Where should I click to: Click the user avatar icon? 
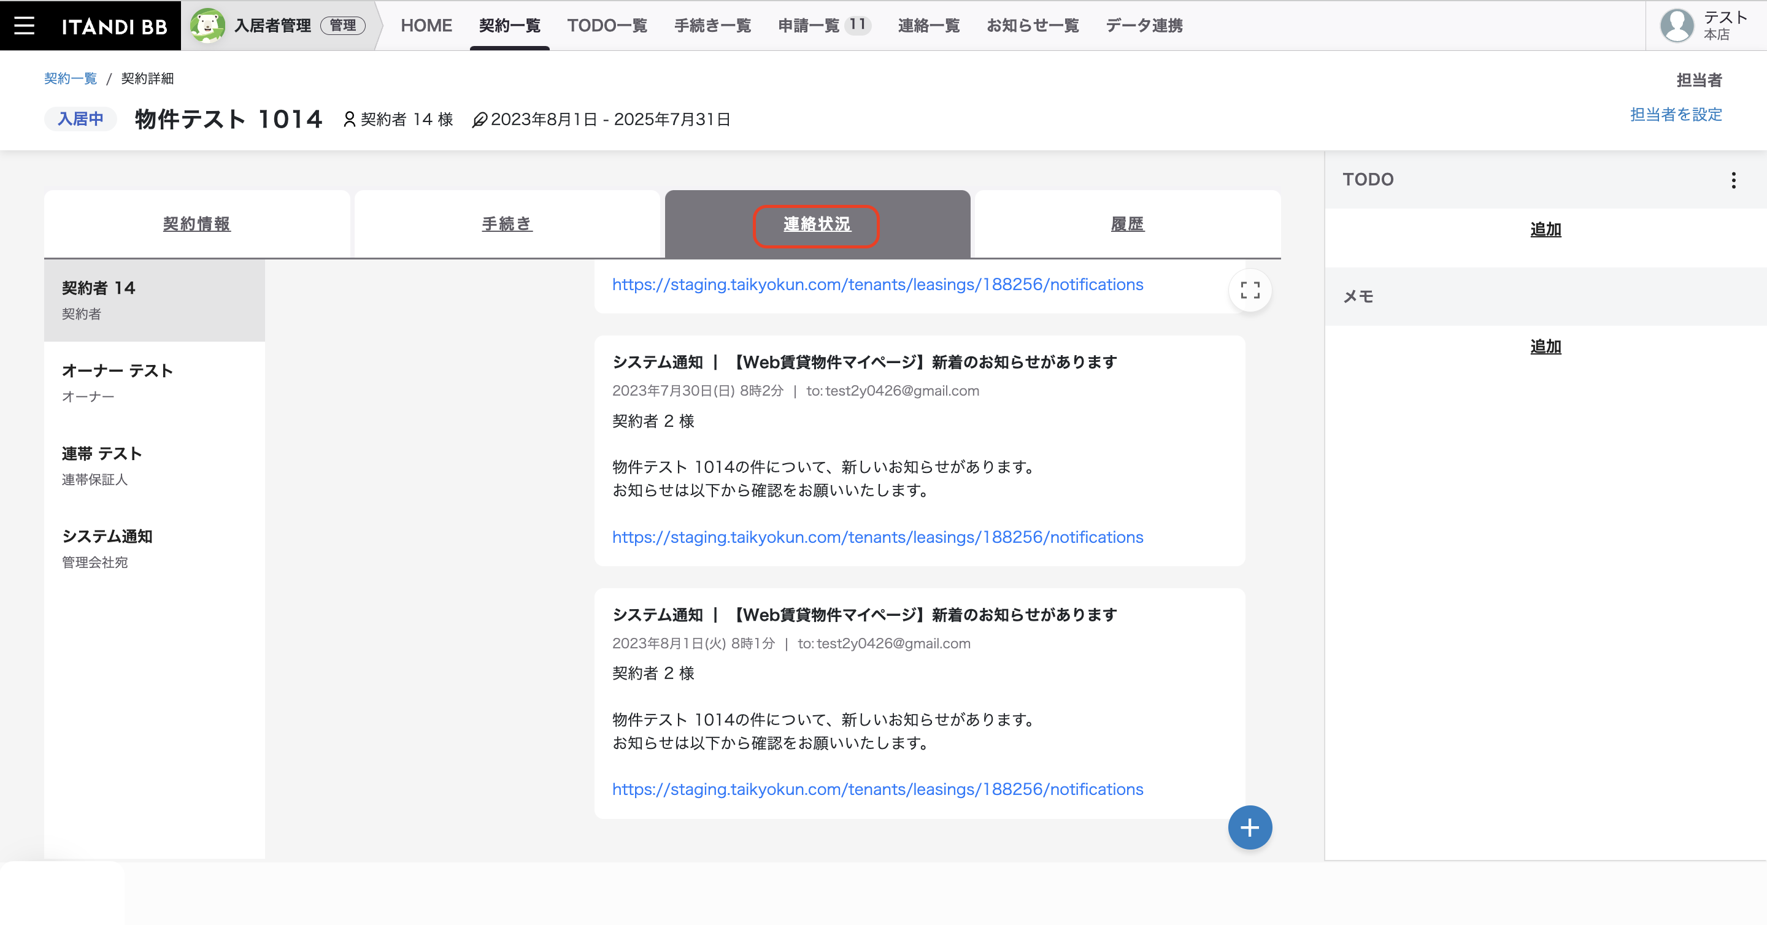1676,25
